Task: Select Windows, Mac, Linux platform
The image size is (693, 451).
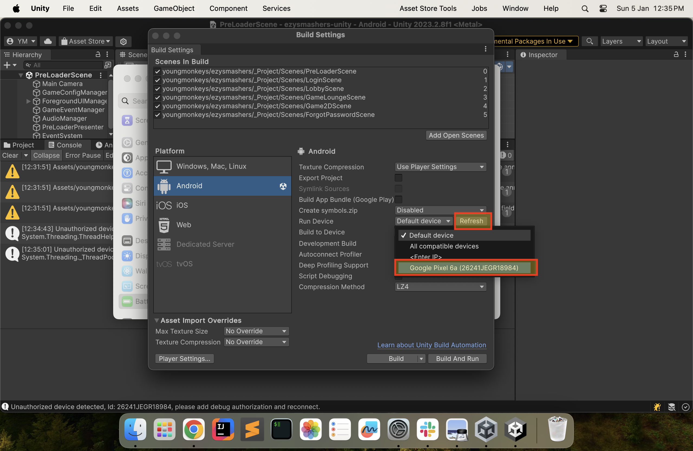Action: 222,166
